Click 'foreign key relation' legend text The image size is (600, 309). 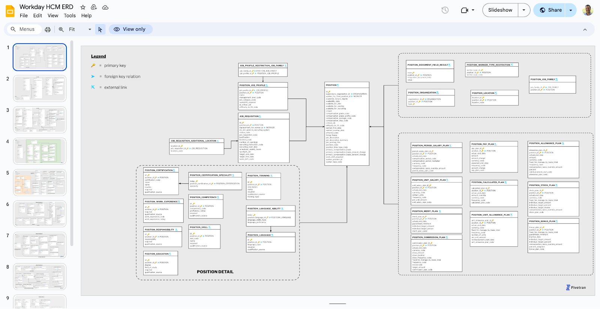(122, 76)
